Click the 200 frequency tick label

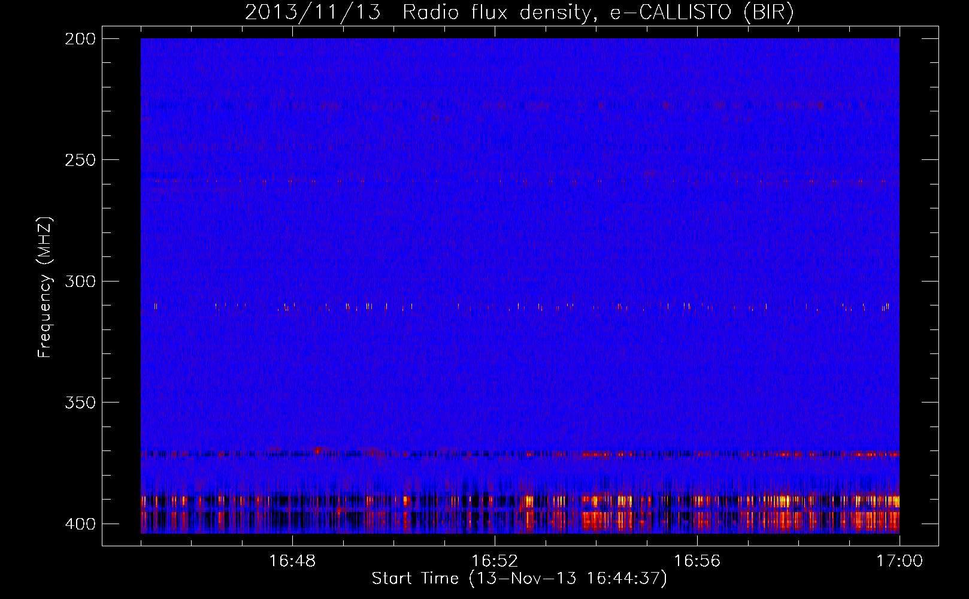coord(80,39)
